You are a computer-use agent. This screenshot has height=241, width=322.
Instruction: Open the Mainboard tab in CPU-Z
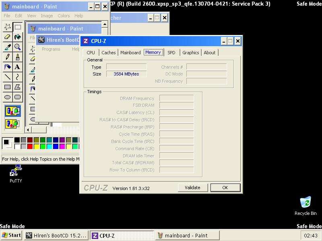click(x=130, y=53)
